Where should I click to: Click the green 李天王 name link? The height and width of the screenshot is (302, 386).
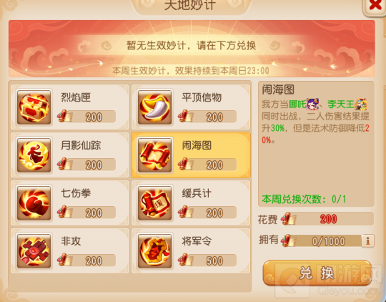pyautogui.click(x=341, y=104)
